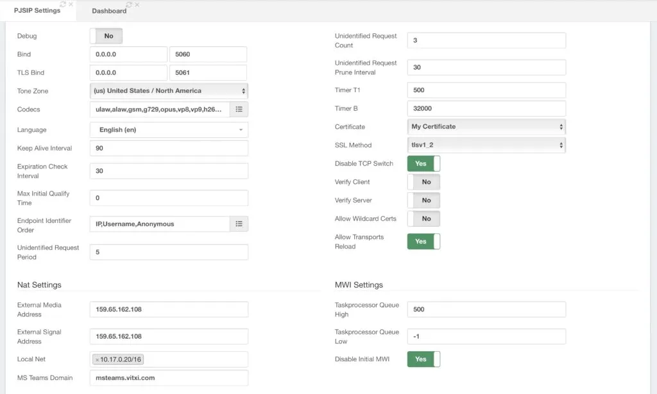This screenshot has width=657, height=394.
Task: Open the Codecs list picker icon
Action: point(239,109)
